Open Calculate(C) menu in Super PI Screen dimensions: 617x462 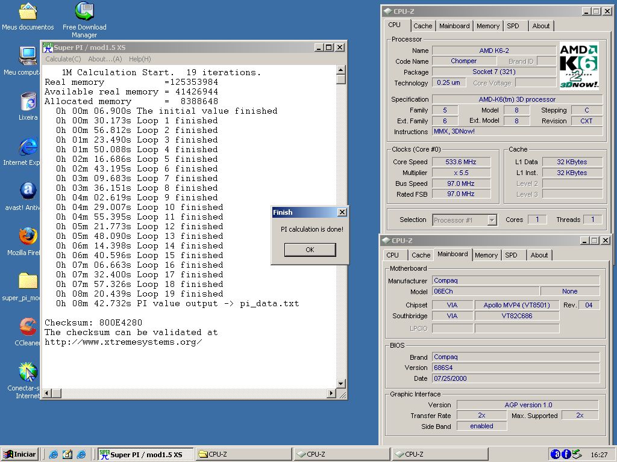[x=63, y=59]
